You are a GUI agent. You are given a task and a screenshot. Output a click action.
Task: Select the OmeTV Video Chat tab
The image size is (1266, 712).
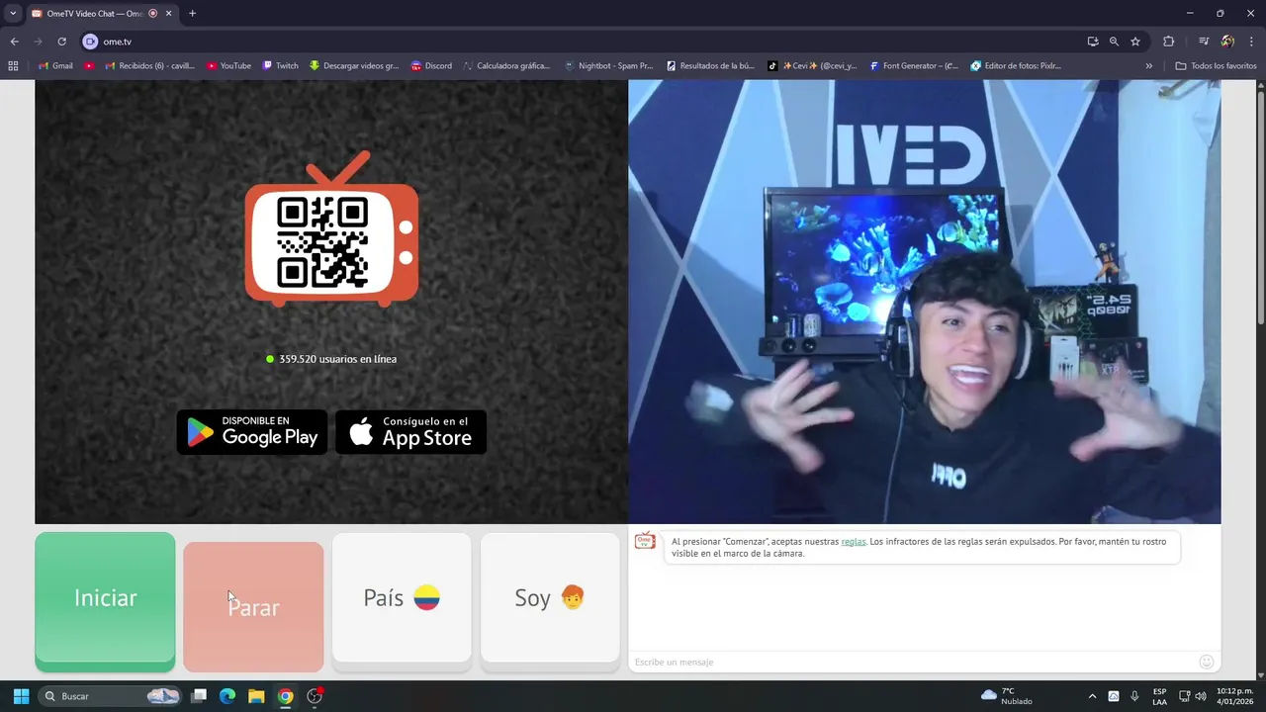coord(101,14)
